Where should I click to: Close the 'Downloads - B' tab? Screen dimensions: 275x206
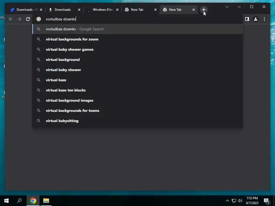[41, 10]
